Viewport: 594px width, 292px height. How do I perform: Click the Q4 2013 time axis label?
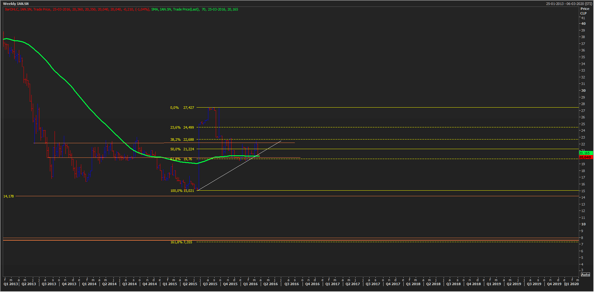click(69, 284)
